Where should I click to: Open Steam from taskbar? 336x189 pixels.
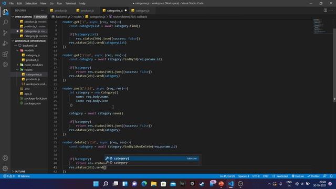click(x=202, y=184)
